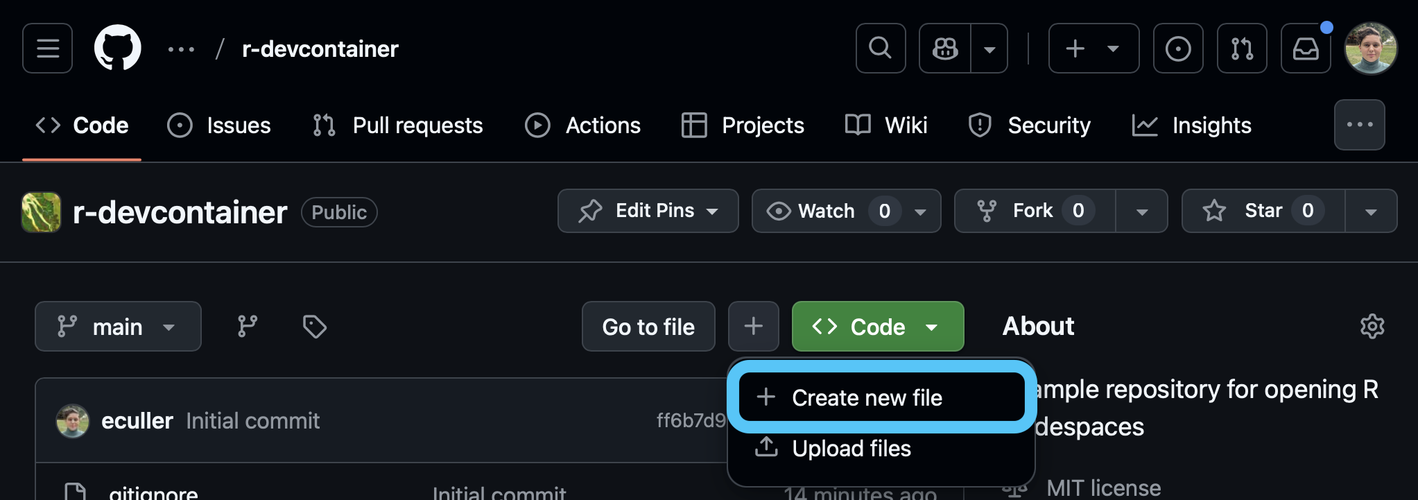Open the Actions tab
1418x500 pixels.
click(582, 126)
